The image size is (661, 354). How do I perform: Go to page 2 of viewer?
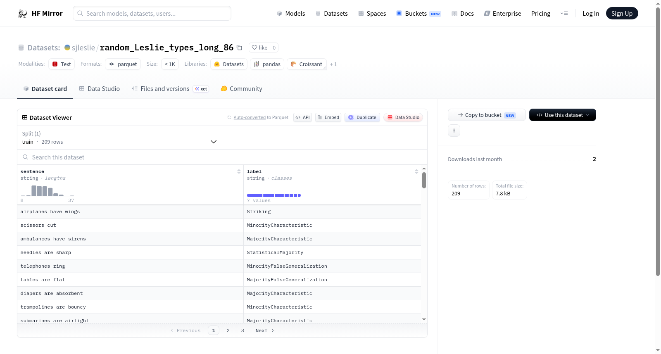(x=228, y=330)
